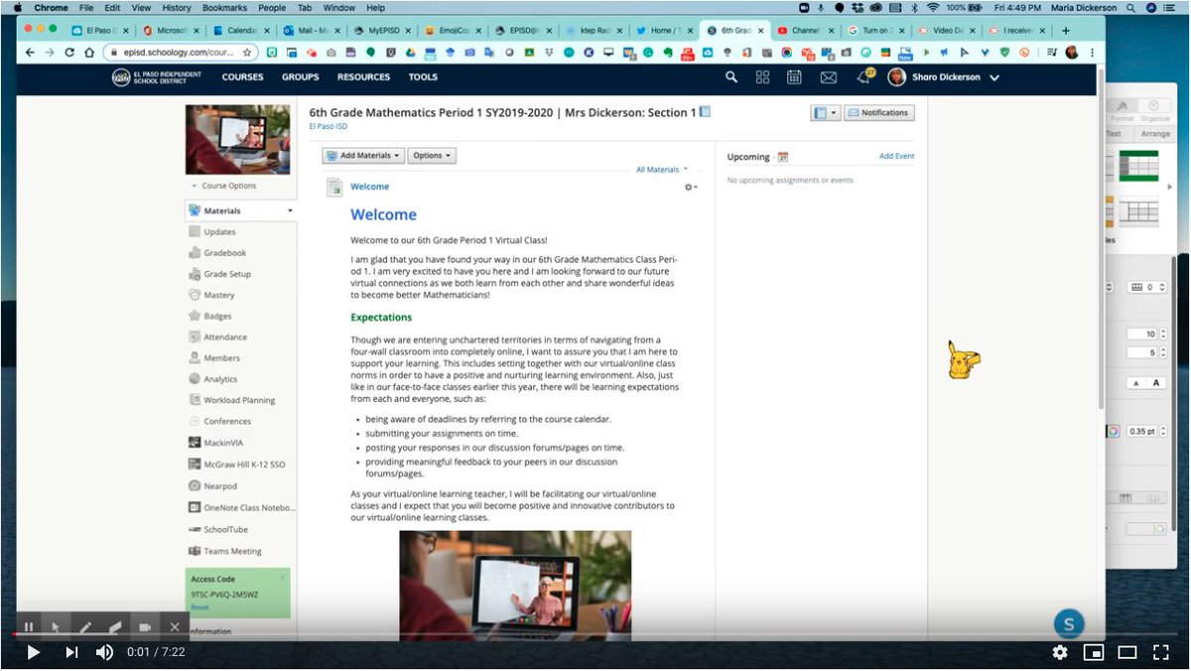Click the Chrome reload button
Image resolution: width=1191 pixels, height=671 pixels.
pos(69,52)
